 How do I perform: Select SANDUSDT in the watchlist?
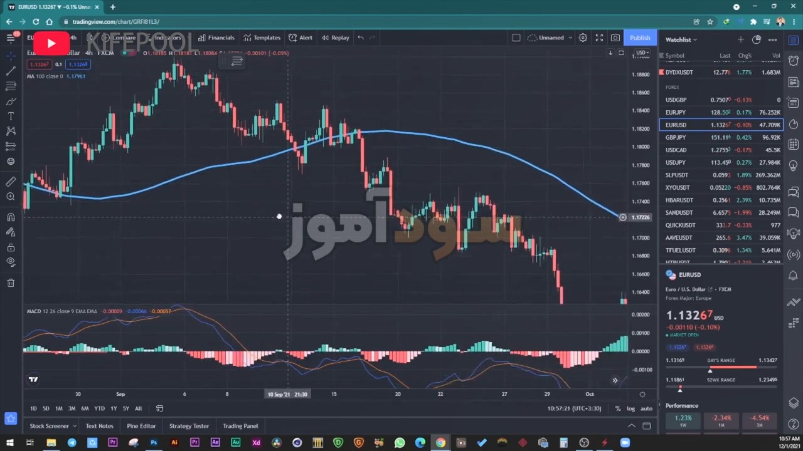click(x=721, y=212)
